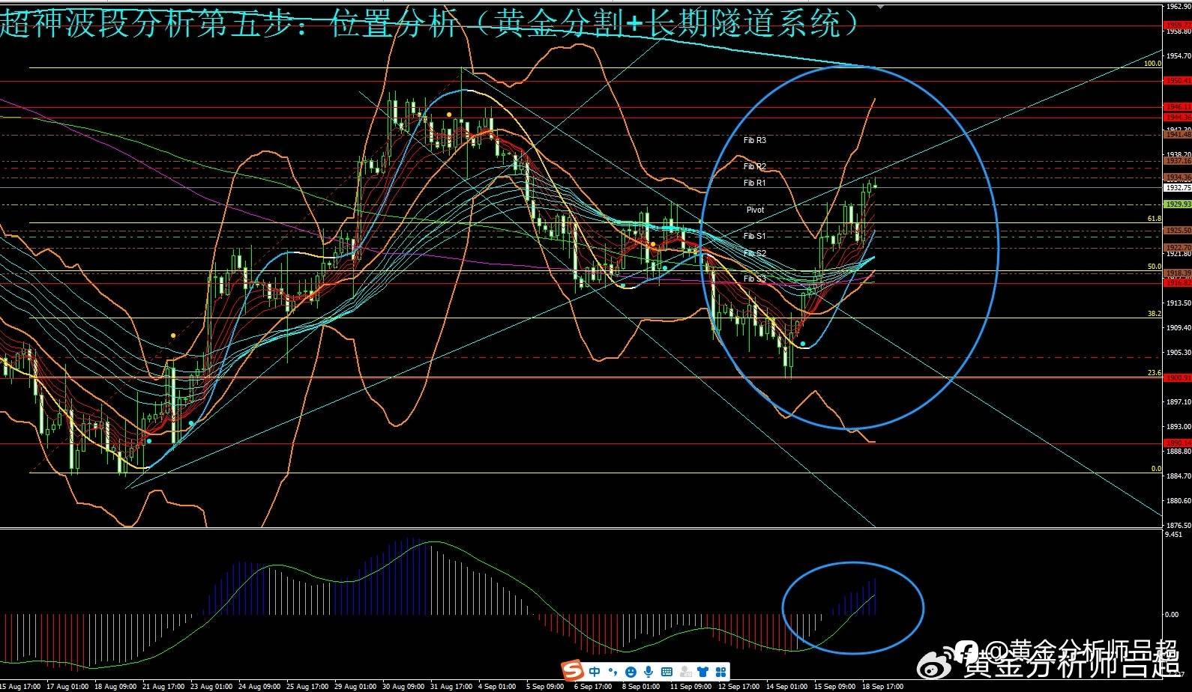Click the red price tag 1900.91
The image size is (1192, 692).
click(1178, 377)
